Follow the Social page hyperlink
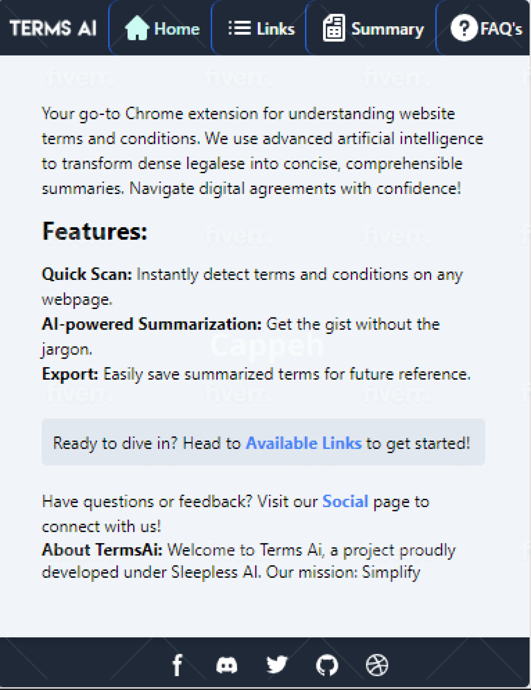This screenshot has height=690, width=531. click(345, 502)
